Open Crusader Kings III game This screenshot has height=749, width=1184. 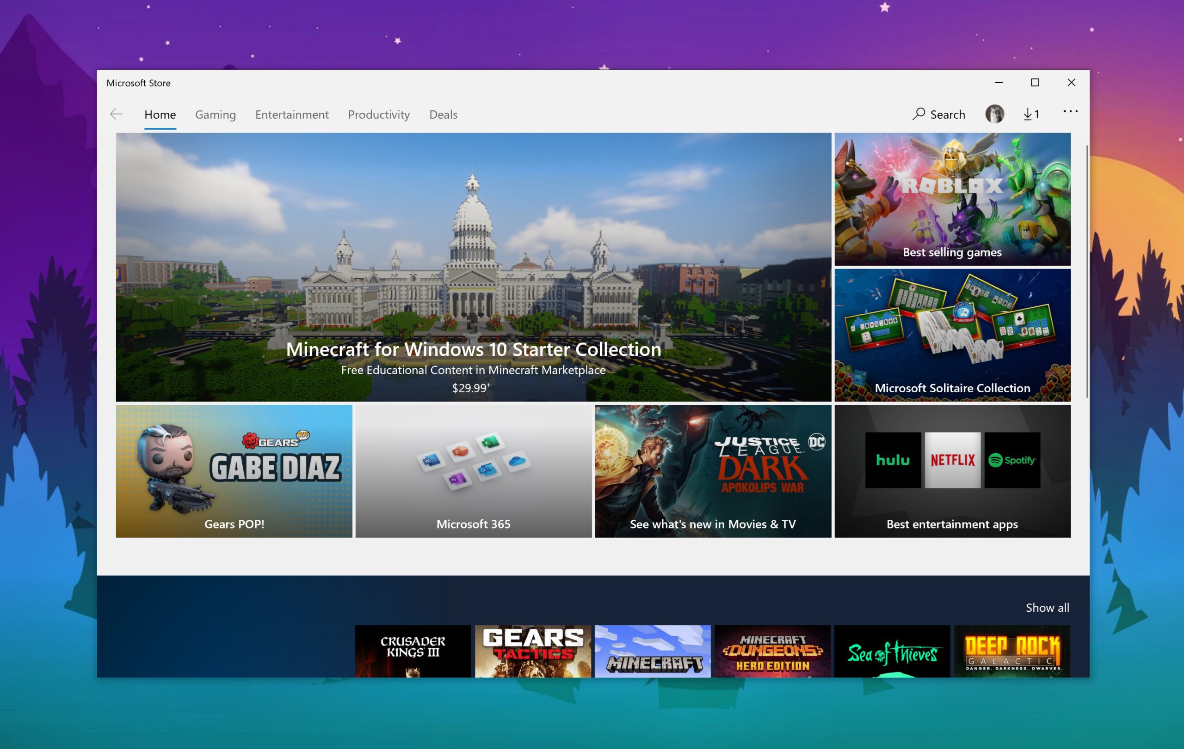click(x=413, y=651)
